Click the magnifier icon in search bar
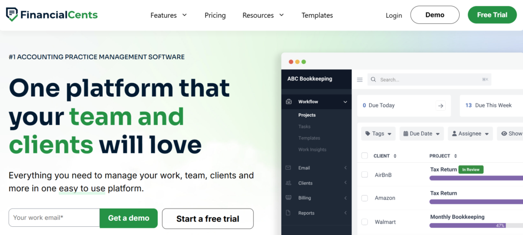 pos(373,80)
